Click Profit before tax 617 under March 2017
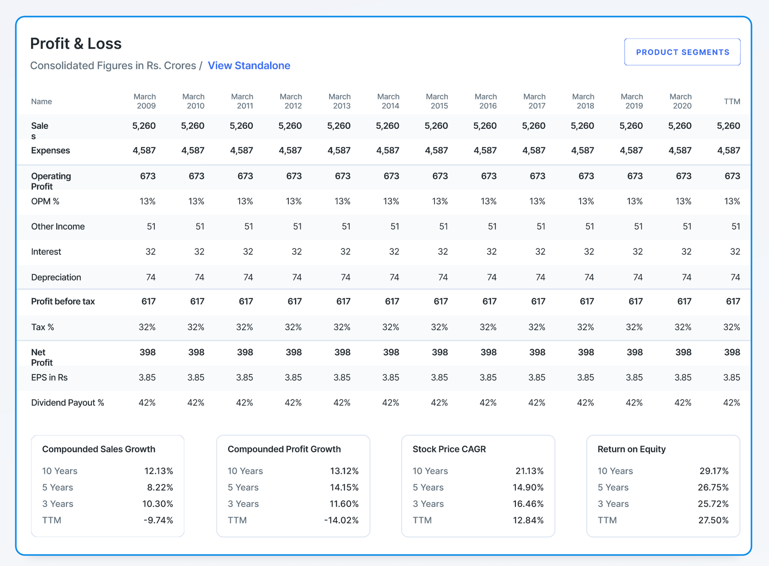The image size is (769, 566). tap(538, 301)
